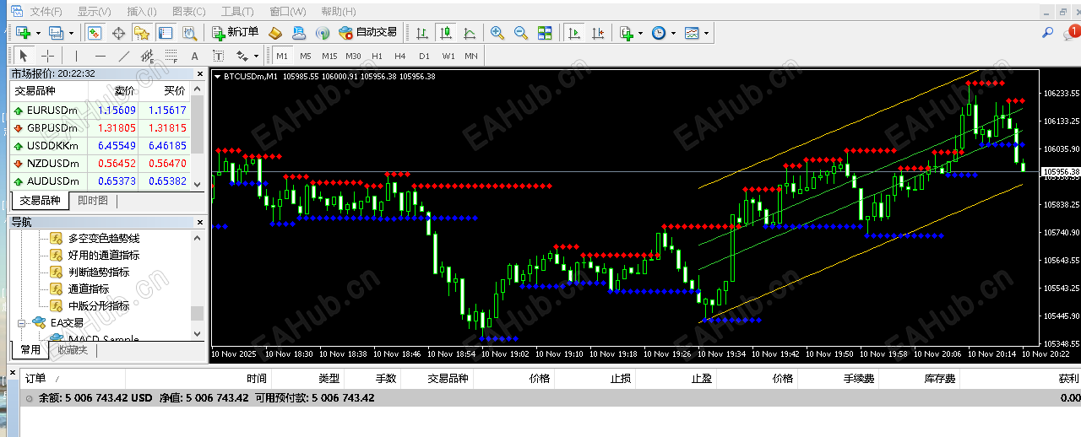Open the profiles icon
The image size is (1081, 437).
(56, 33)
